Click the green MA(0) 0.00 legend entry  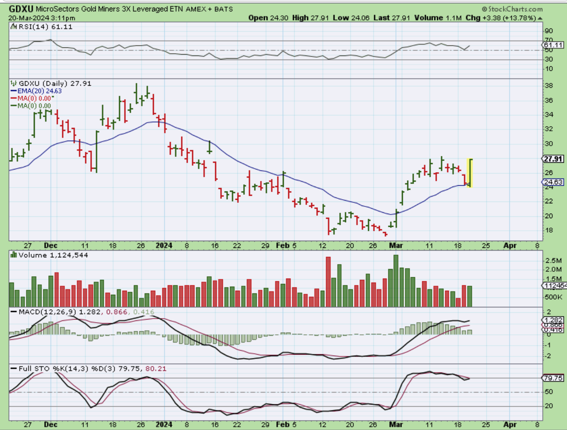pyautogui.click(x=31, y=106)
